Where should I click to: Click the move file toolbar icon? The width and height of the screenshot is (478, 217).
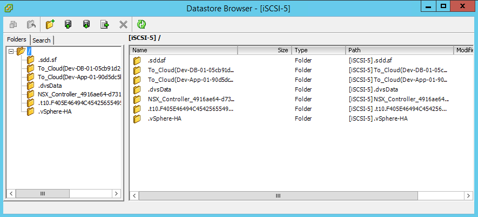105,24
